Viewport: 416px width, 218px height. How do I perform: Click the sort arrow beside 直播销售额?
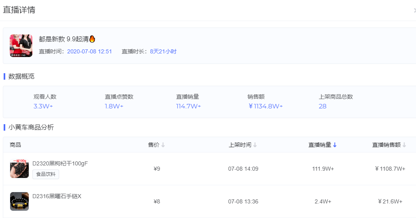404,145
